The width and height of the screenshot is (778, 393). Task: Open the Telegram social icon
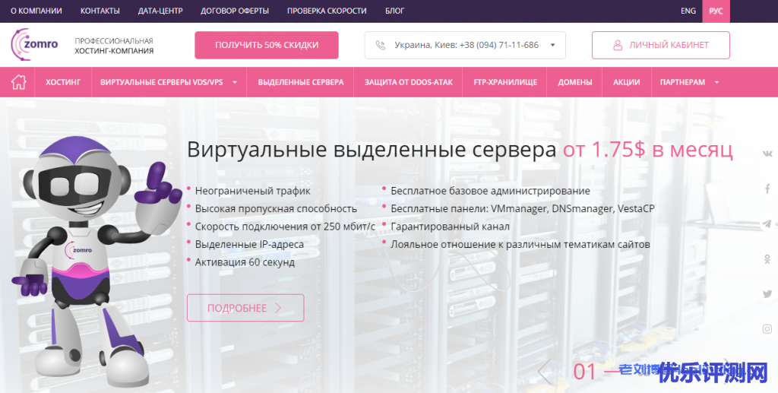point(767,224)
